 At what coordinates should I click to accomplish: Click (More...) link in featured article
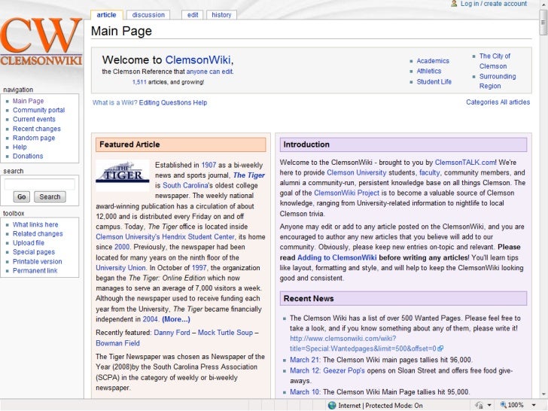coord(176,319)
